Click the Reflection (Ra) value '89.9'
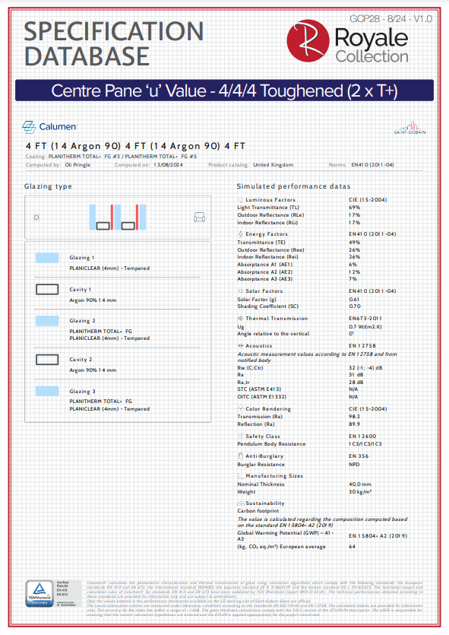Viewport: 449px width, 635px height. click(x=354, y=424)
